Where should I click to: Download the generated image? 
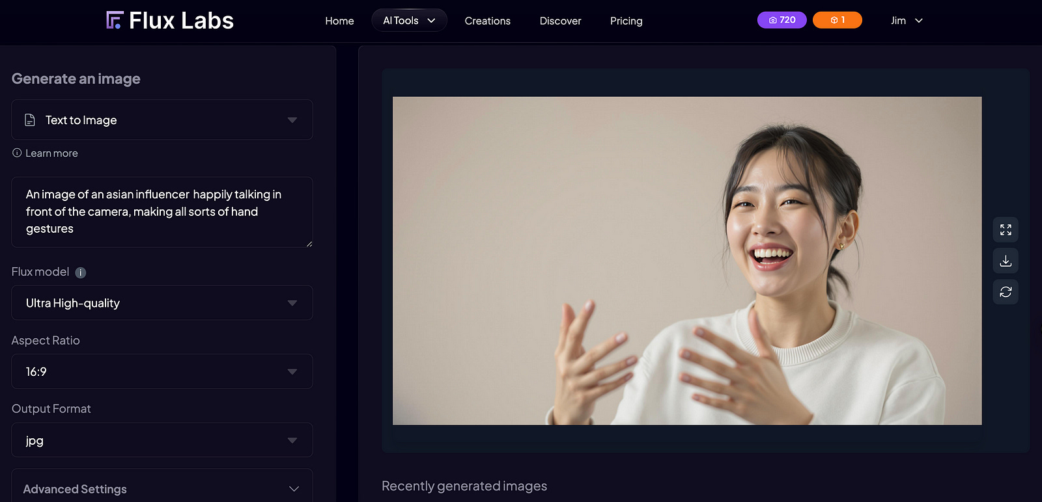tap(1006, 261)
